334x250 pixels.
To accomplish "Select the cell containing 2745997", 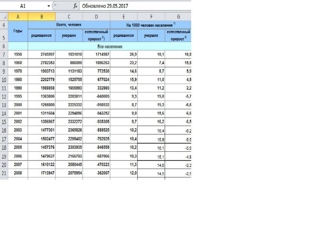I will (x=41, y=54).
